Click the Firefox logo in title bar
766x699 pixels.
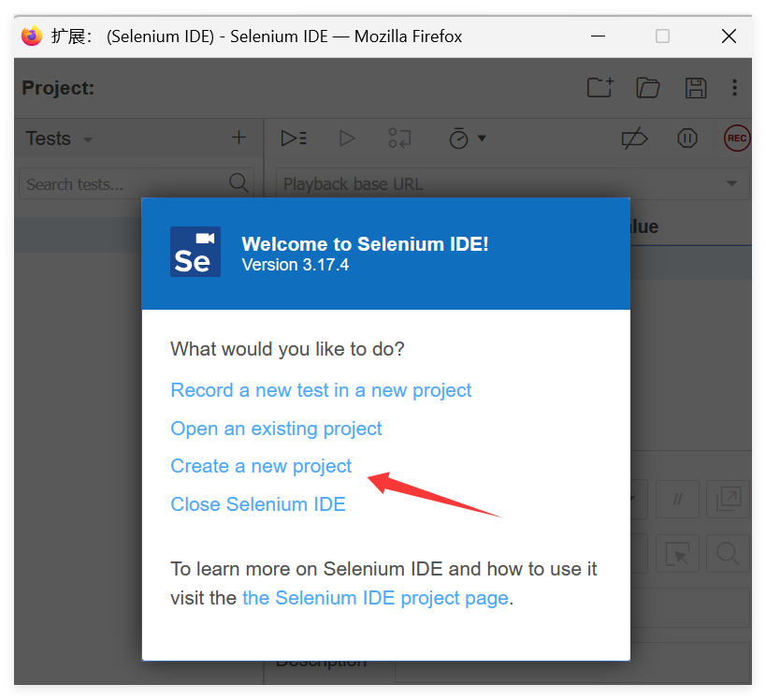(32, 36)
